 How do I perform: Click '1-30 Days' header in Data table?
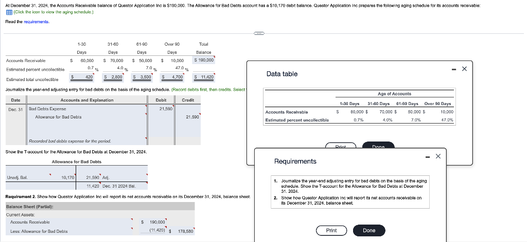coord(349,104)
